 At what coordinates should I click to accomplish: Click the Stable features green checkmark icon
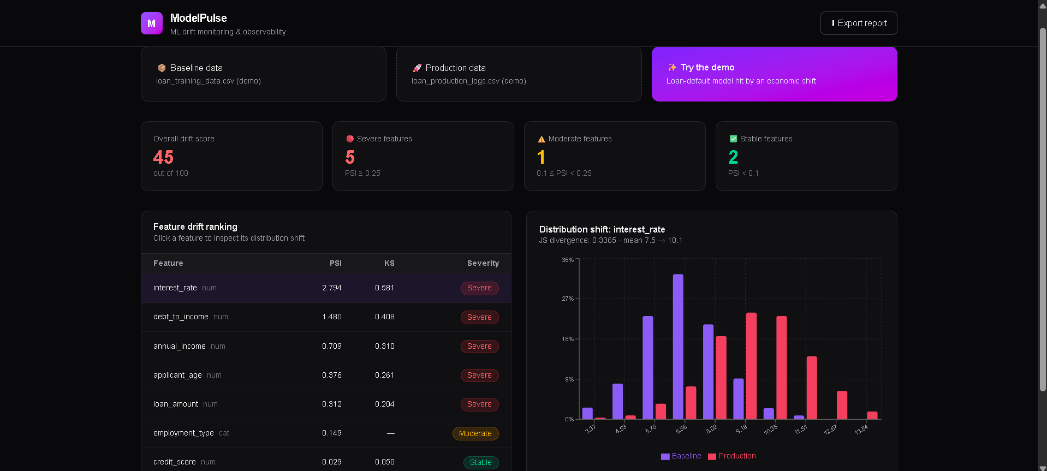(x=733, y=139)
